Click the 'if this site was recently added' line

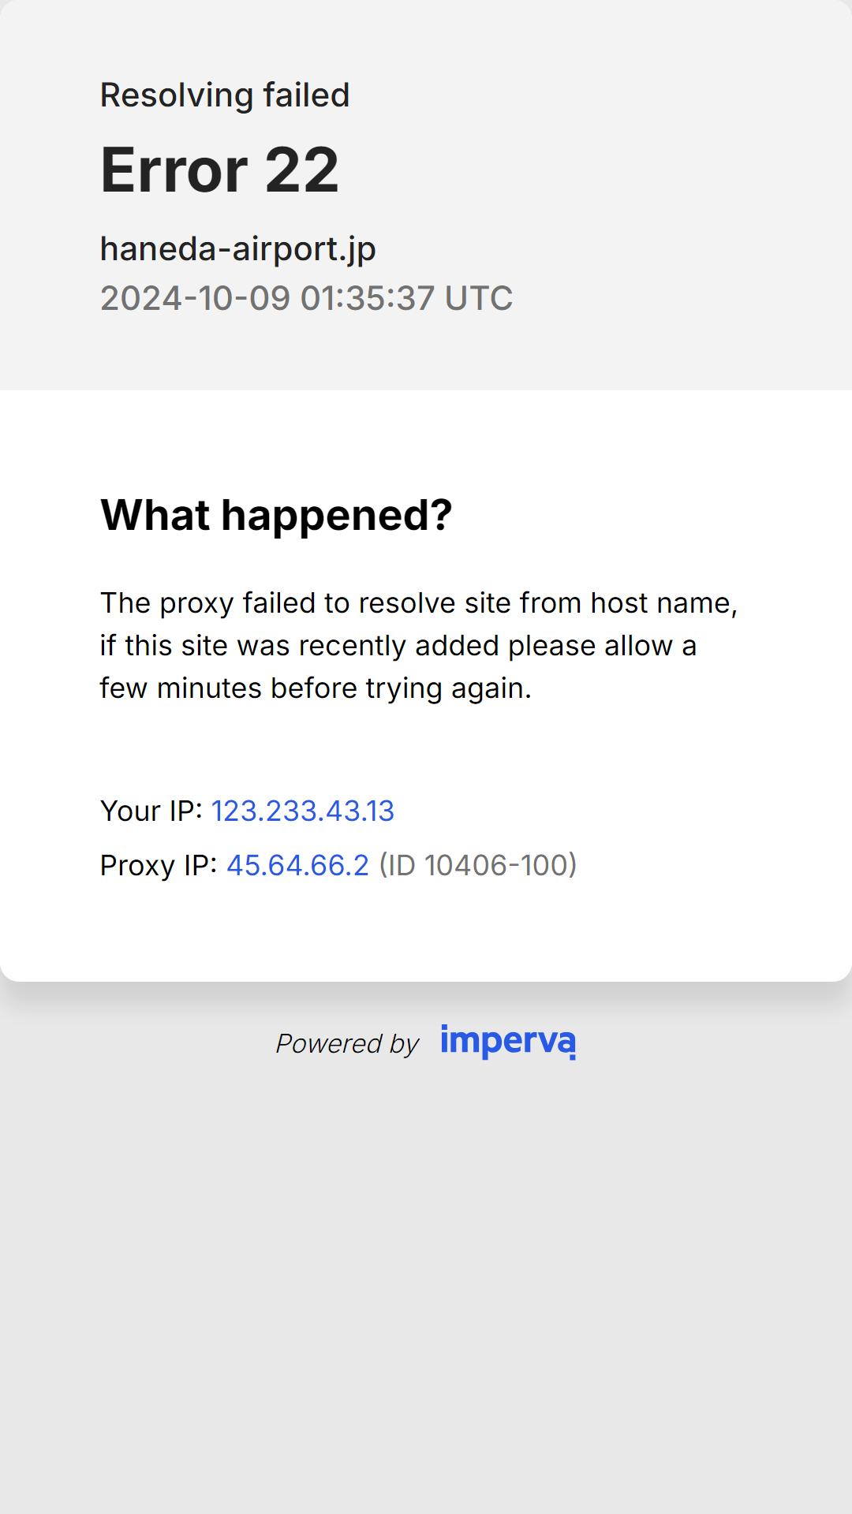pos(398,645)
